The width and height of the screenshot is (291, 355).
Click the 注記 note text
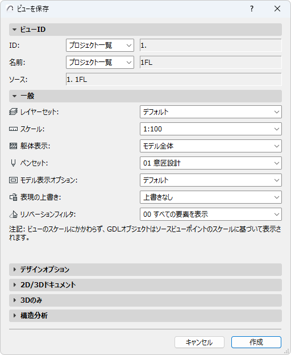[145, 233]
